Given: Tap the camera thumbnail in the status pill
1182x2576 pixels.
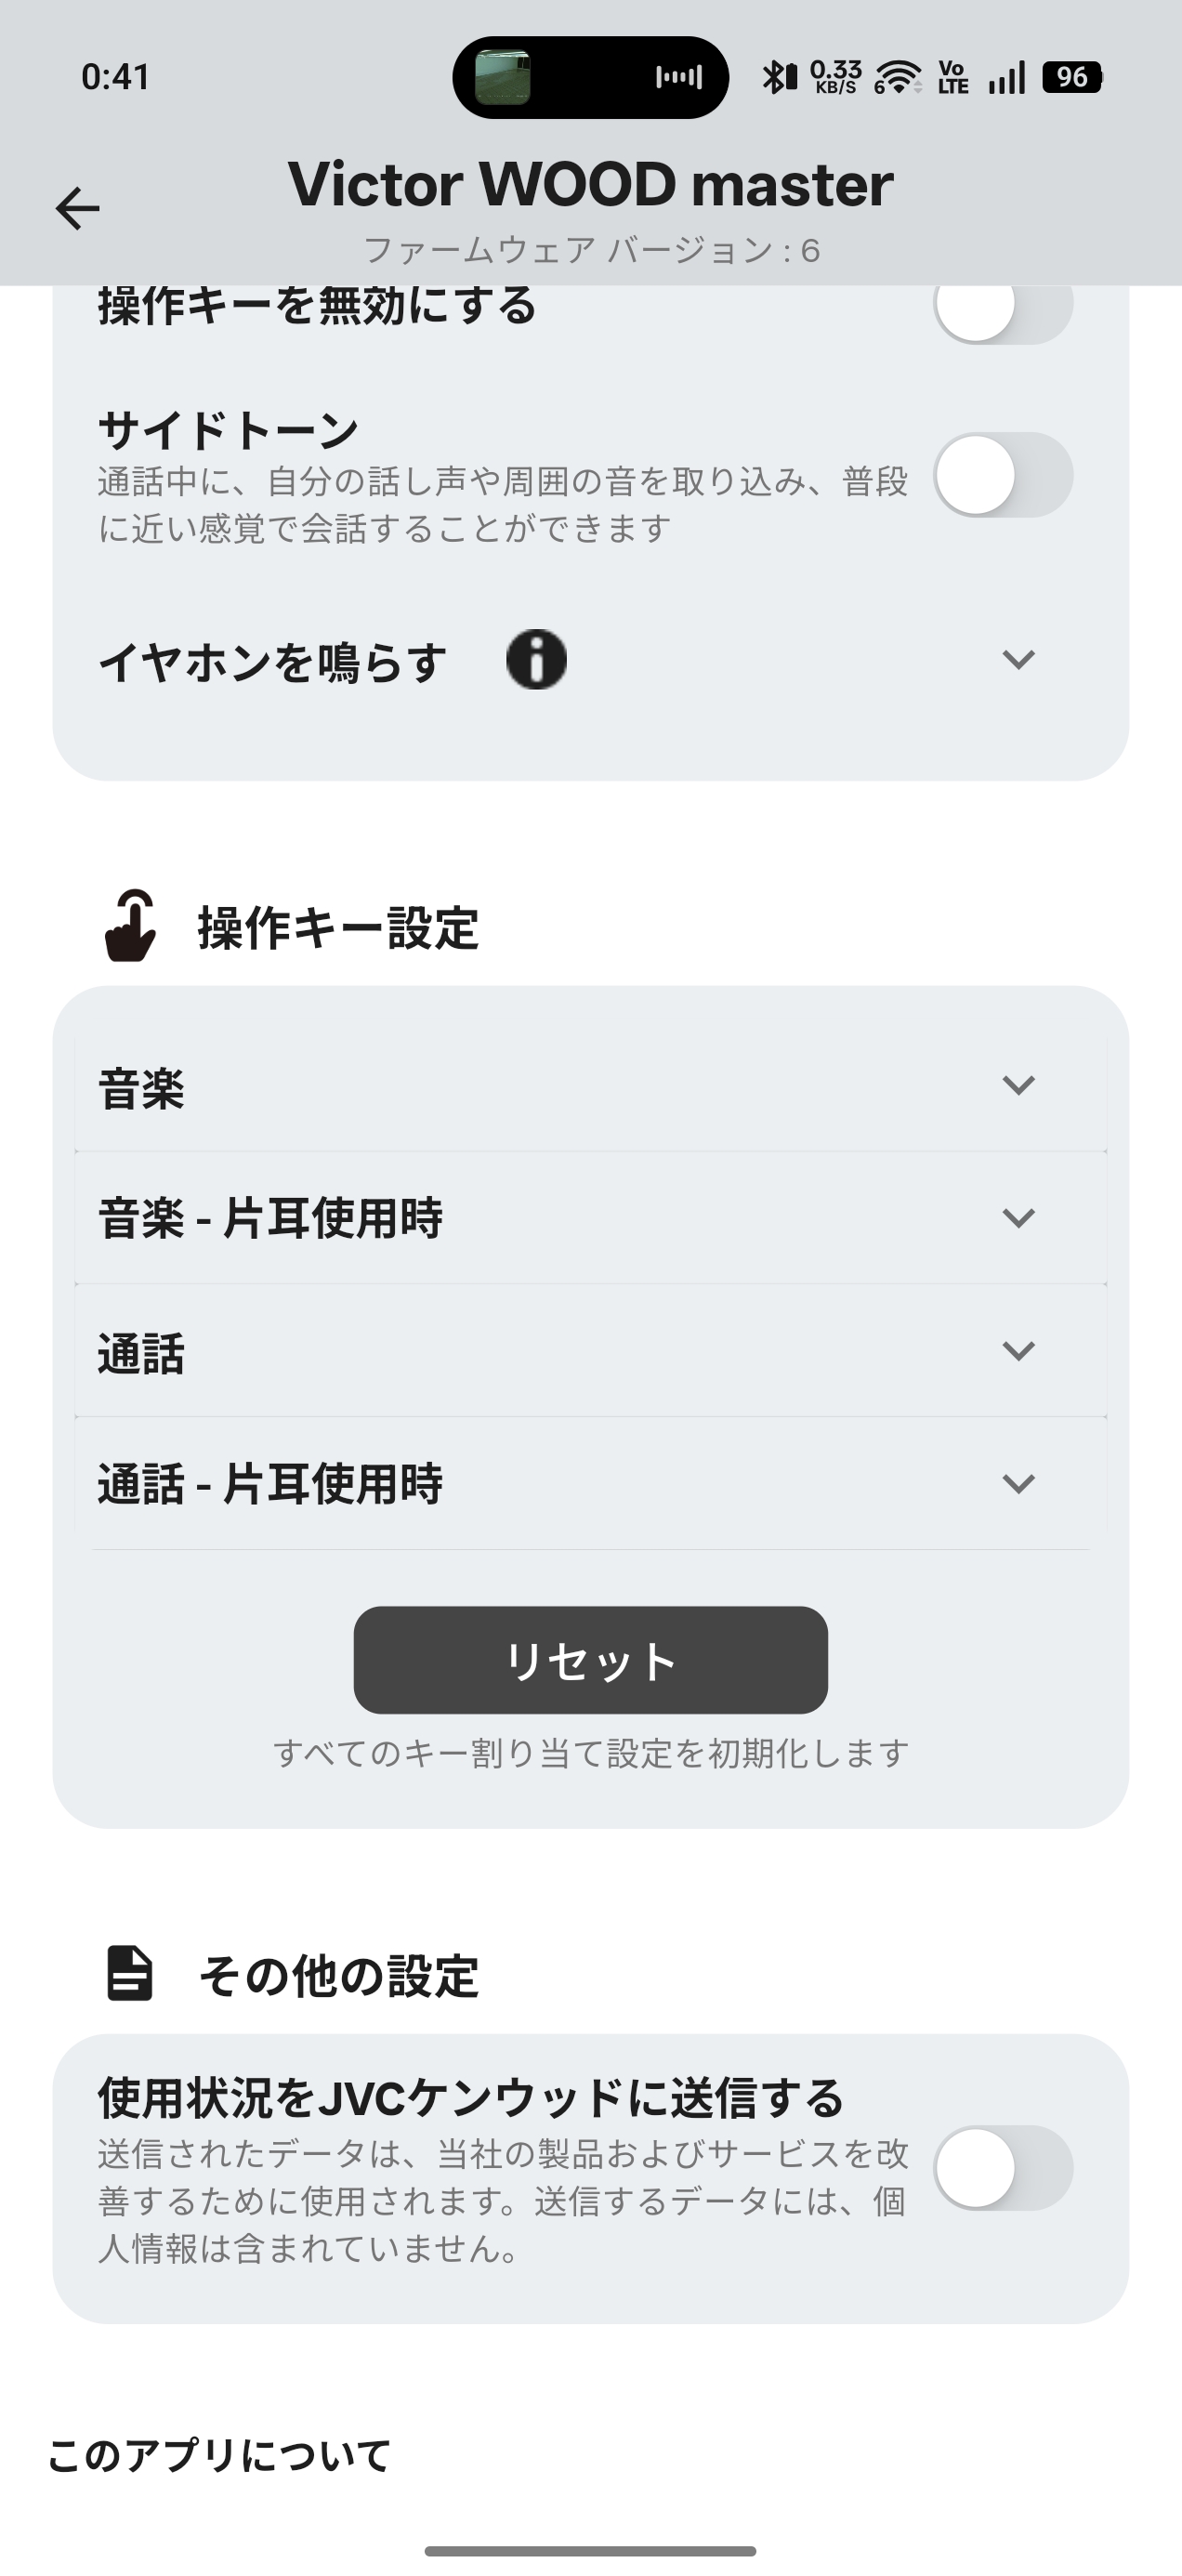Looking at the screenshot, I should 502,77.
